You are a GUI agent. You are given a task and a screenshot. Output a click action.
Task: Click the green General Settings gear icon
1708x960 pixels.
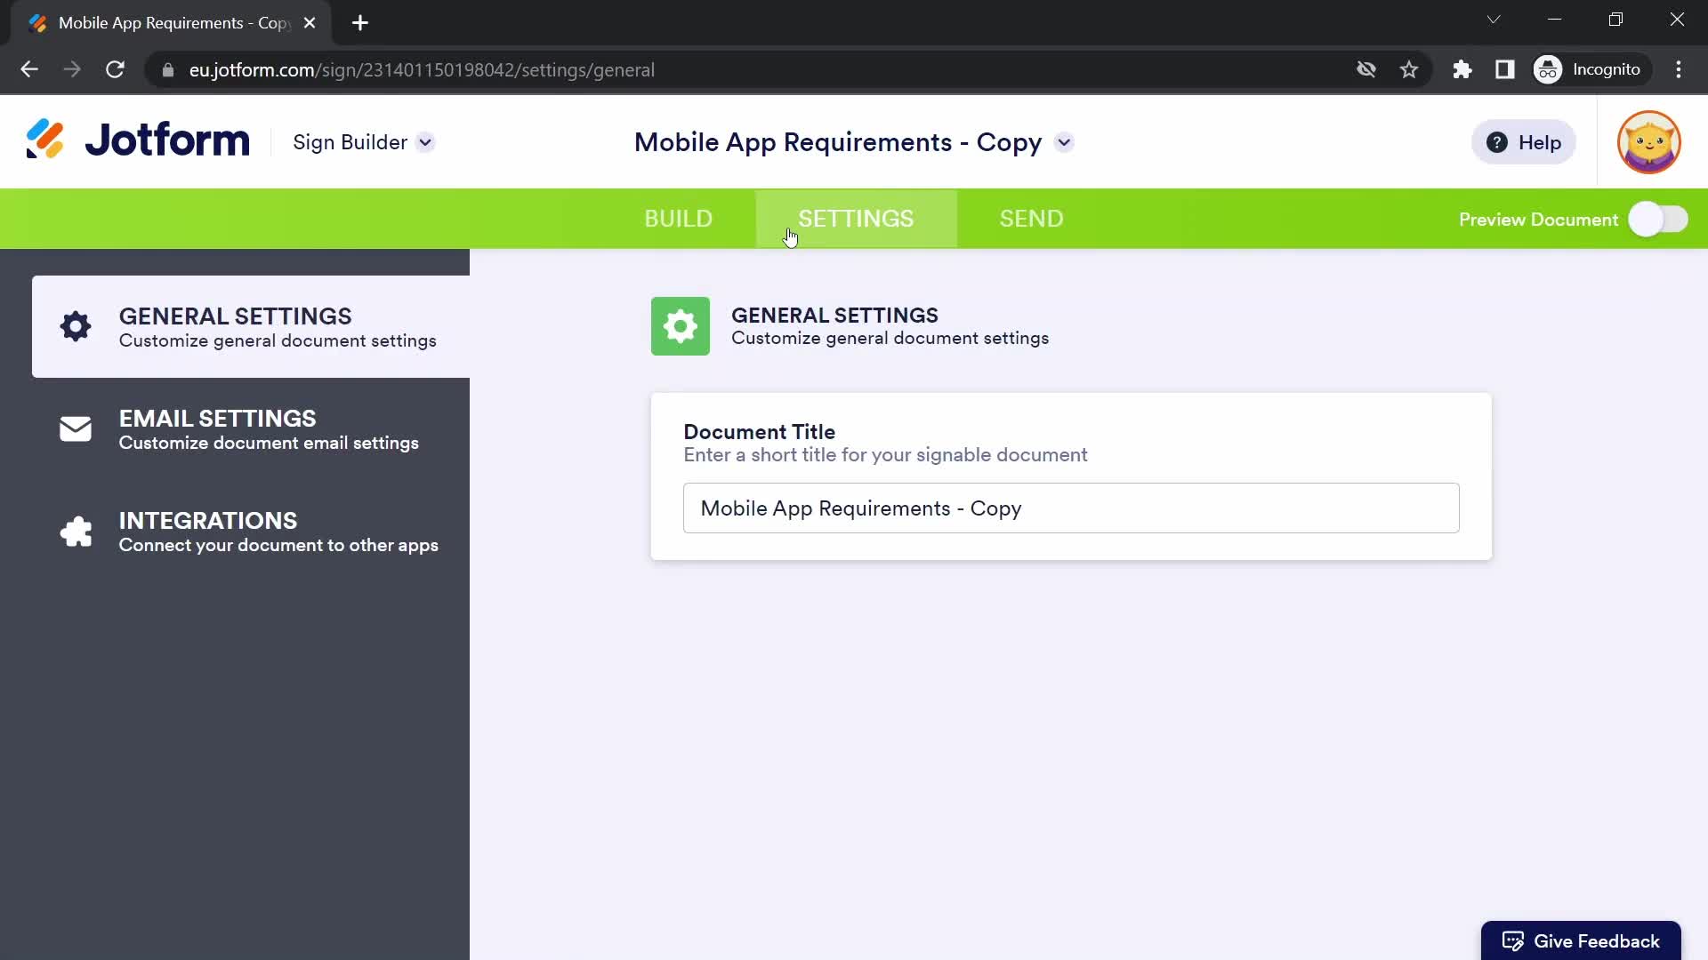coord(681,326)
